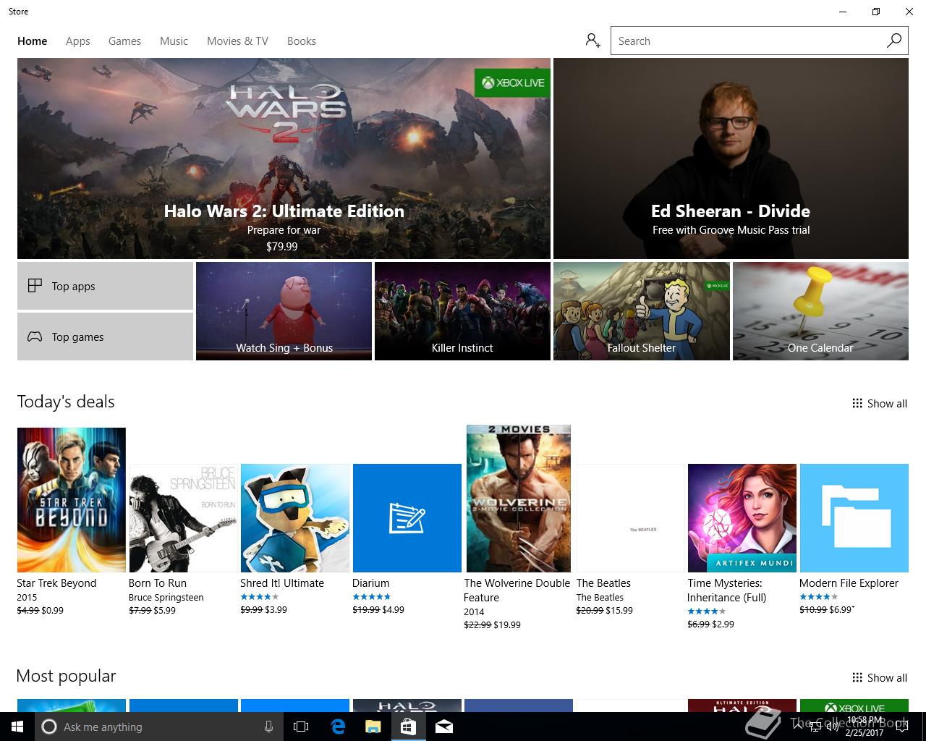Switch to the Games tab
Screen dimensions: 926x741
pyautogui.click(x=124, y=41)
